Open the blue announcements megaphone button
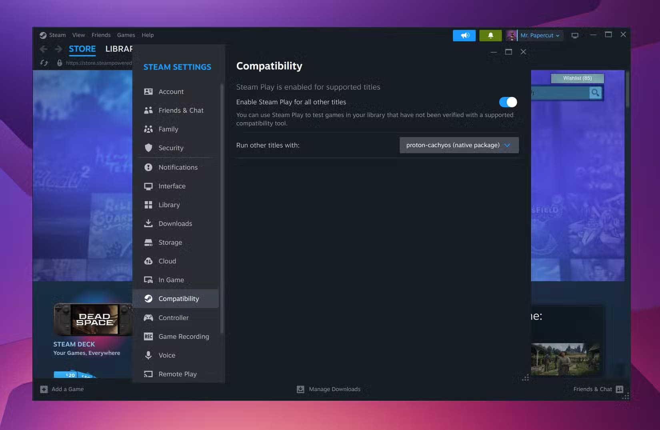The image size is (660, 430). tap(464, 35)
